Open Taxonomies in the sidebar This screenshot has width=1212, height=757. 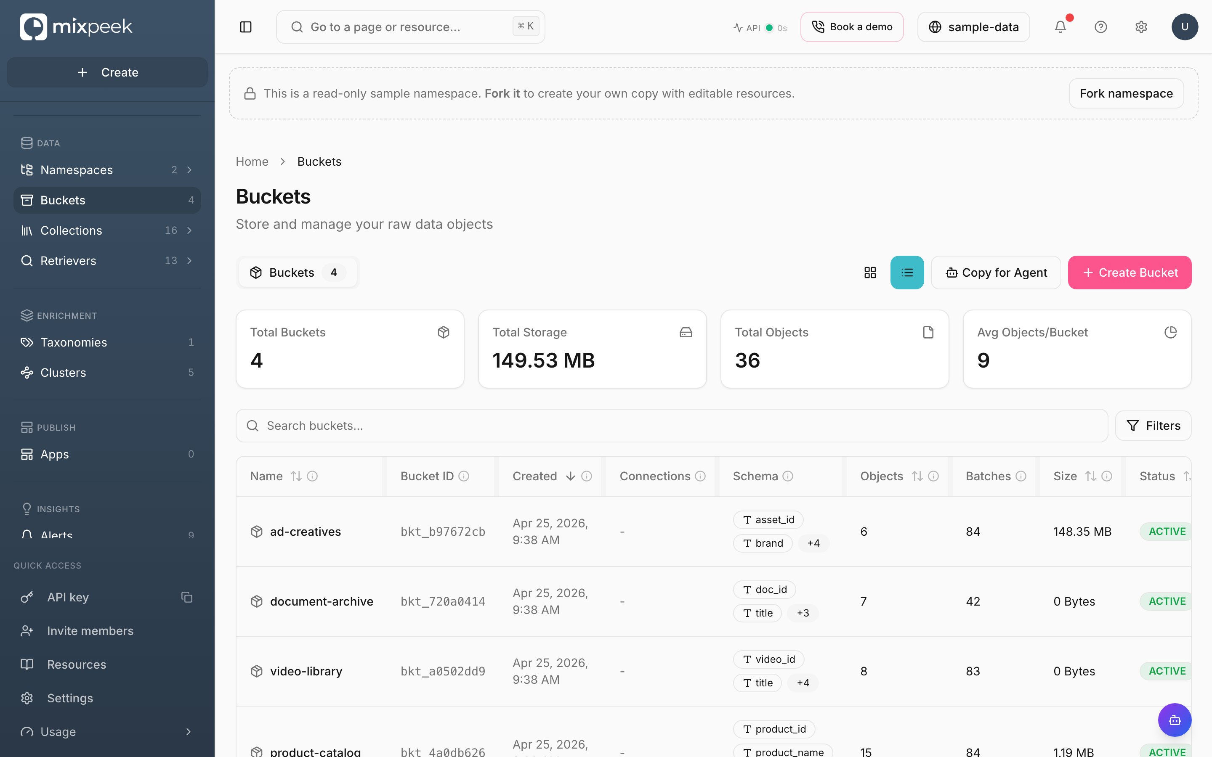107,342
